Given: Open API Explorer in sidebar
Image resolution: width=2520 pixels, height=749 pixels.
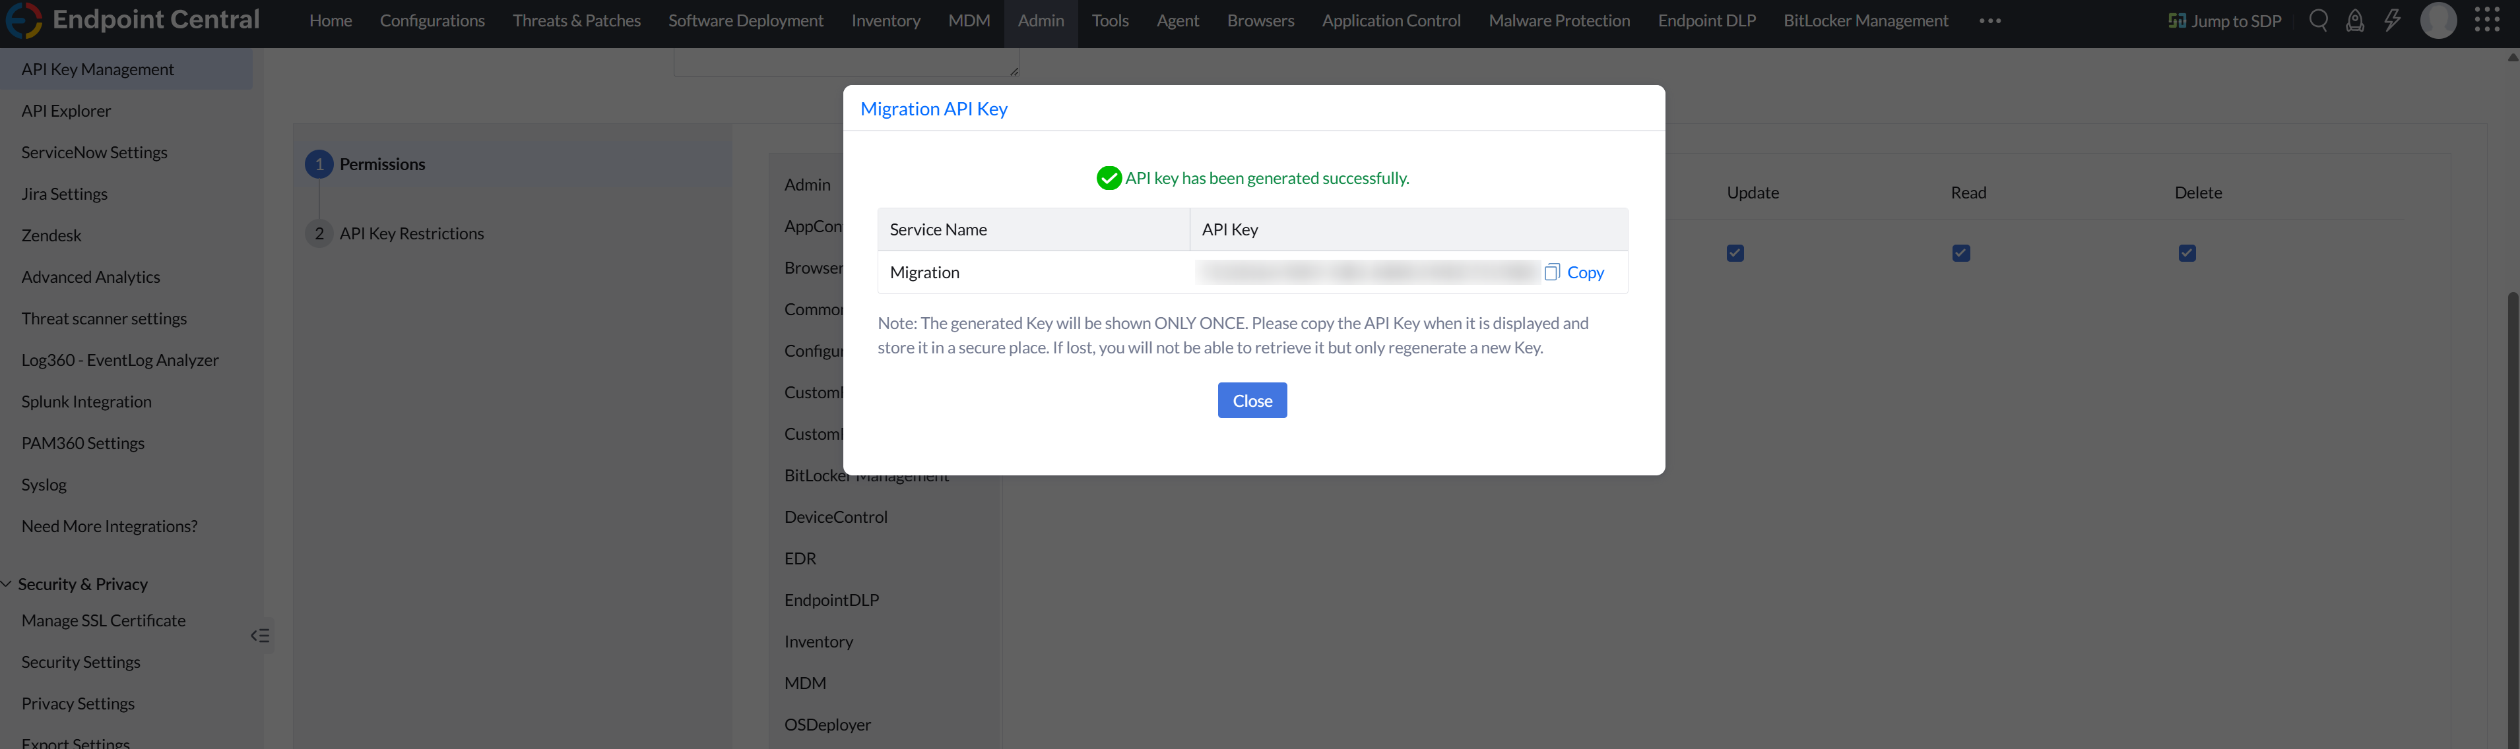Looking at the screenshot, I should pos(67,111).
